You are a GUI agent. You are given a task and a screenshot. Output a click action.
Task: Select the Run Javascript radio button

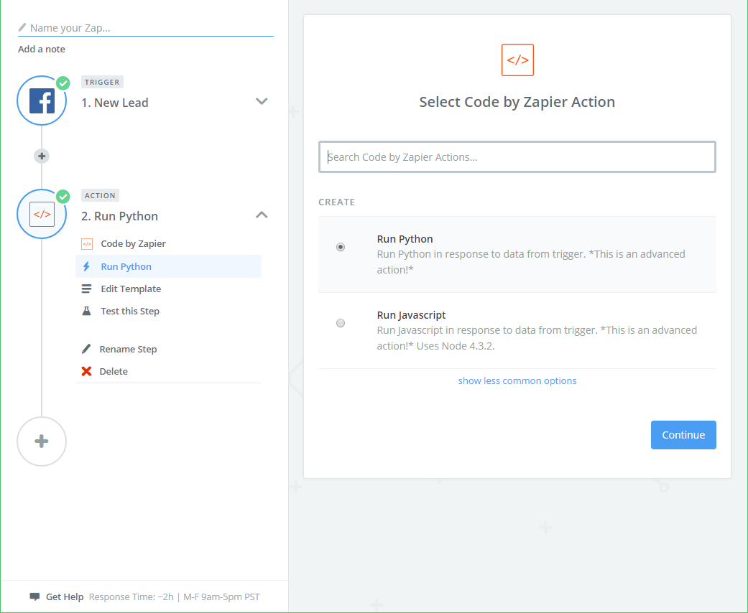[341, 323]
